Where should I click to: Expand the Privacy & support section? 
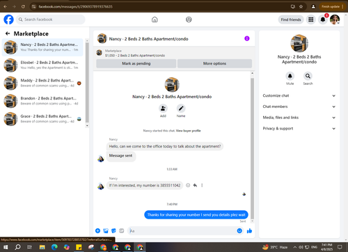299,128
